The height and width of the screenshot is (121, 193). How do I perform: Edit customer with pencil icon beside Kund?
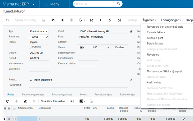(131, 31)
